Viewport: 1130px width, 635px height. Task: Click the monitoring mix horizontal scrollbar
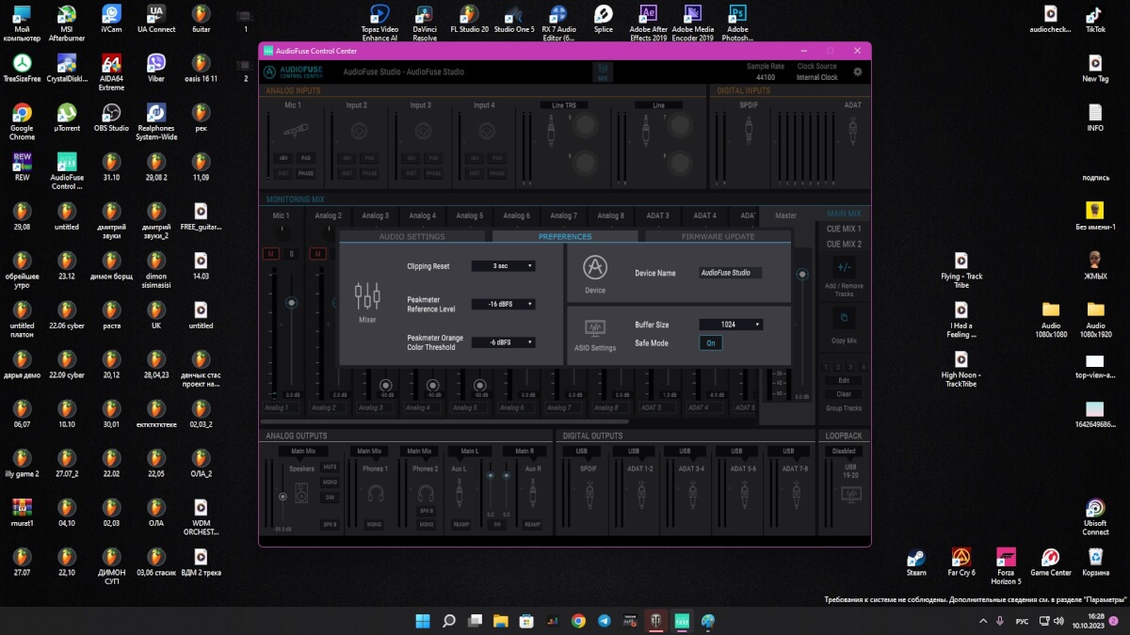444,421
